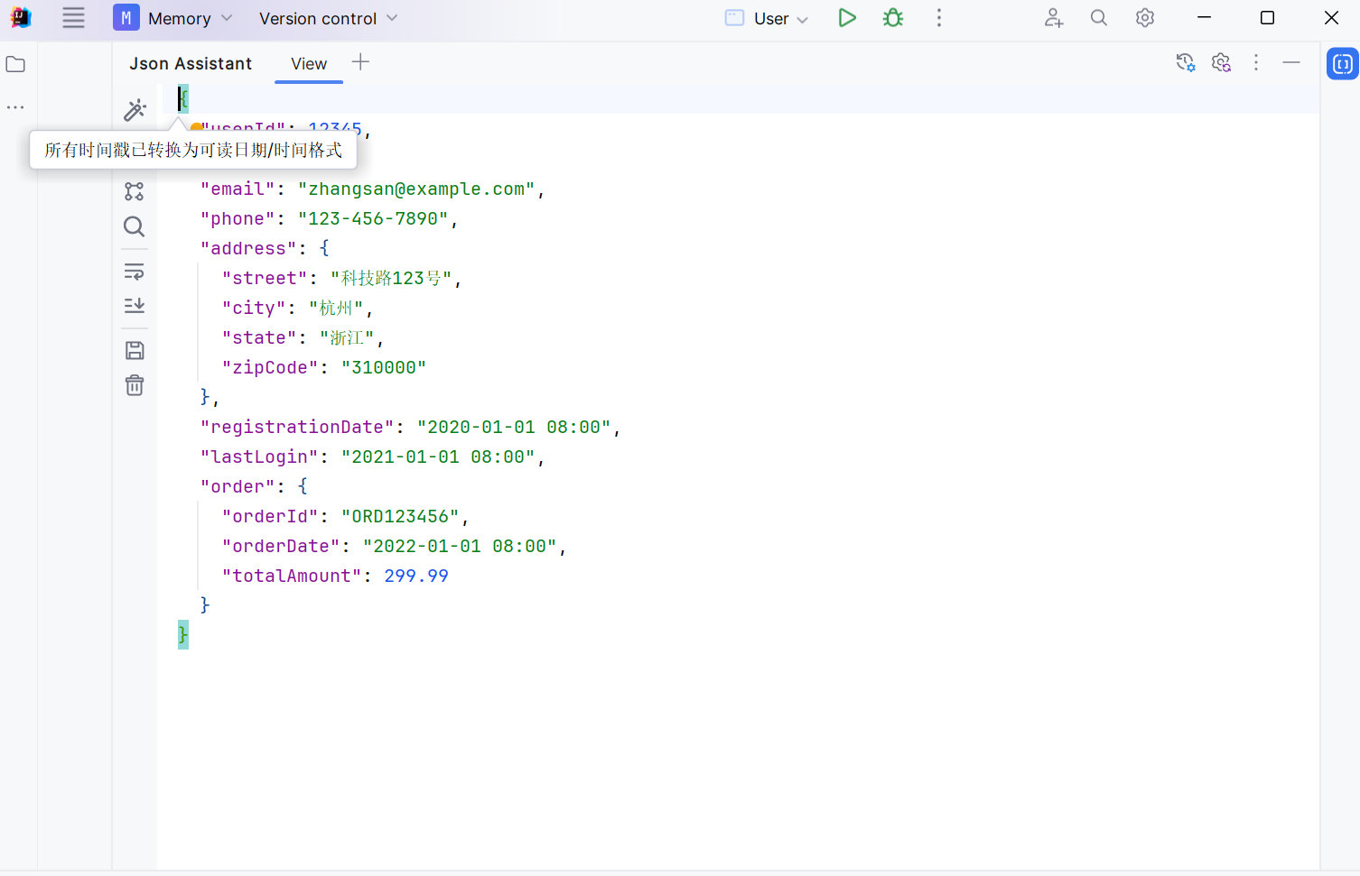Start debugging with the bug icon
Viewport: 1360px width, 876px height.
pos(893,18)
